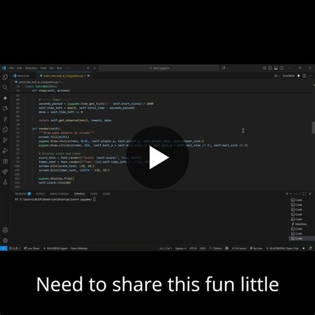This screenshot has width=315, height=315.
Task: Open the File menu
Action: tap(12, 68)
